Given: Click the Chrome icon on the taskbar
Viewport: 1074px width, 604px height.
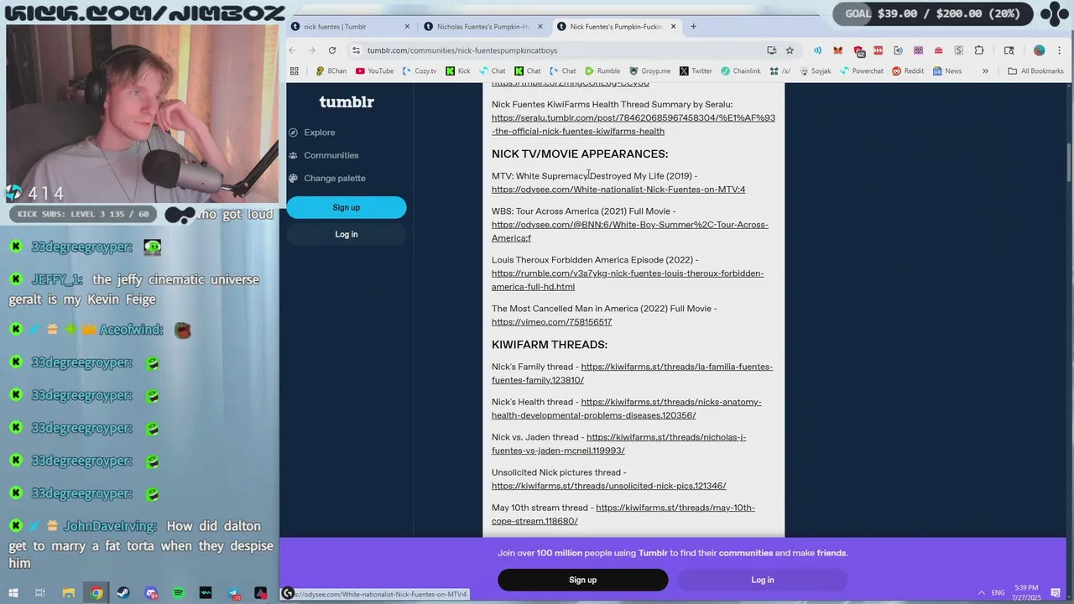Looking at the screenshot, I should (x=96, y=593).
